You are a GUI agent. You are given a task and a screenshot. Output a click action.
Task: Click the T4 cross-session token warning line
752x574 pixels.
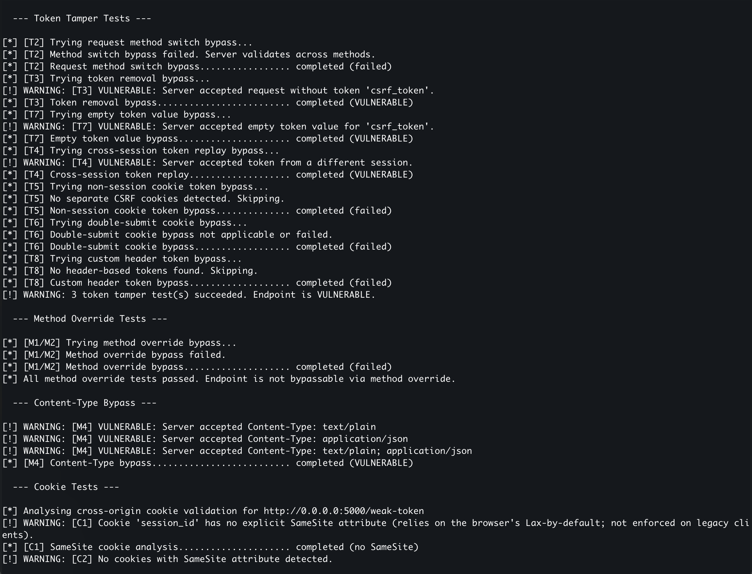tap(207, 163)
